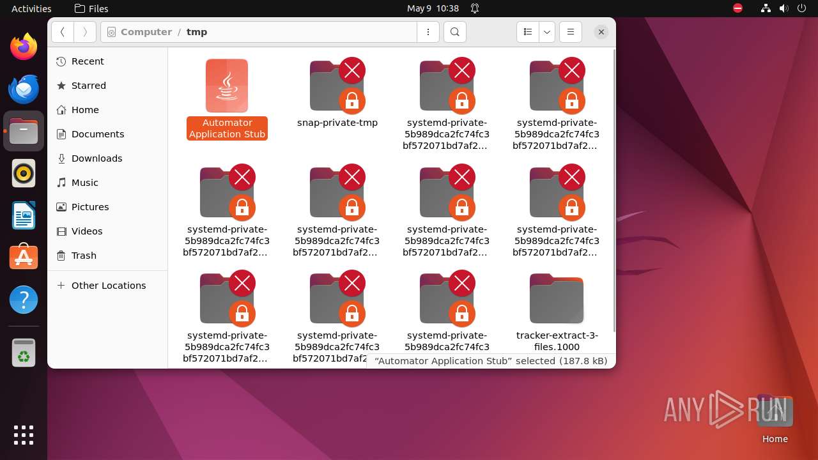Viewport: 818px width, 460px height.
Task: Open the volume icon in top bar
Action: pyautogui.click(x=784, y=8)
